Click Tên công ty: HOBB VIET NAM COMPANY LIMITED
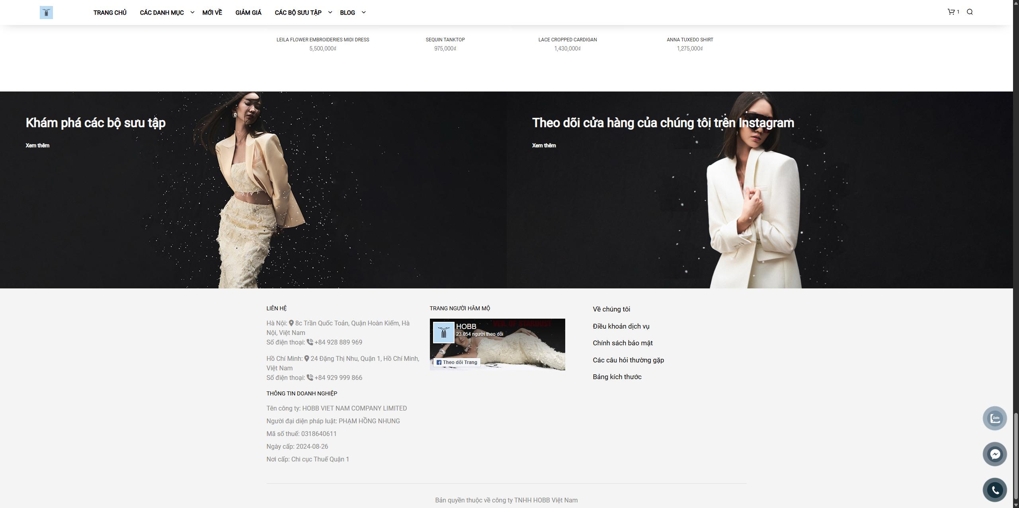1019x508 pixels. 336,408
